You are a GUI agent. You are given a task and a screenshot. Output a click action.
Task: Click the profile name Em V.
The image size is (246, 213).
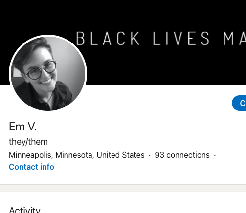pos(22,127)
